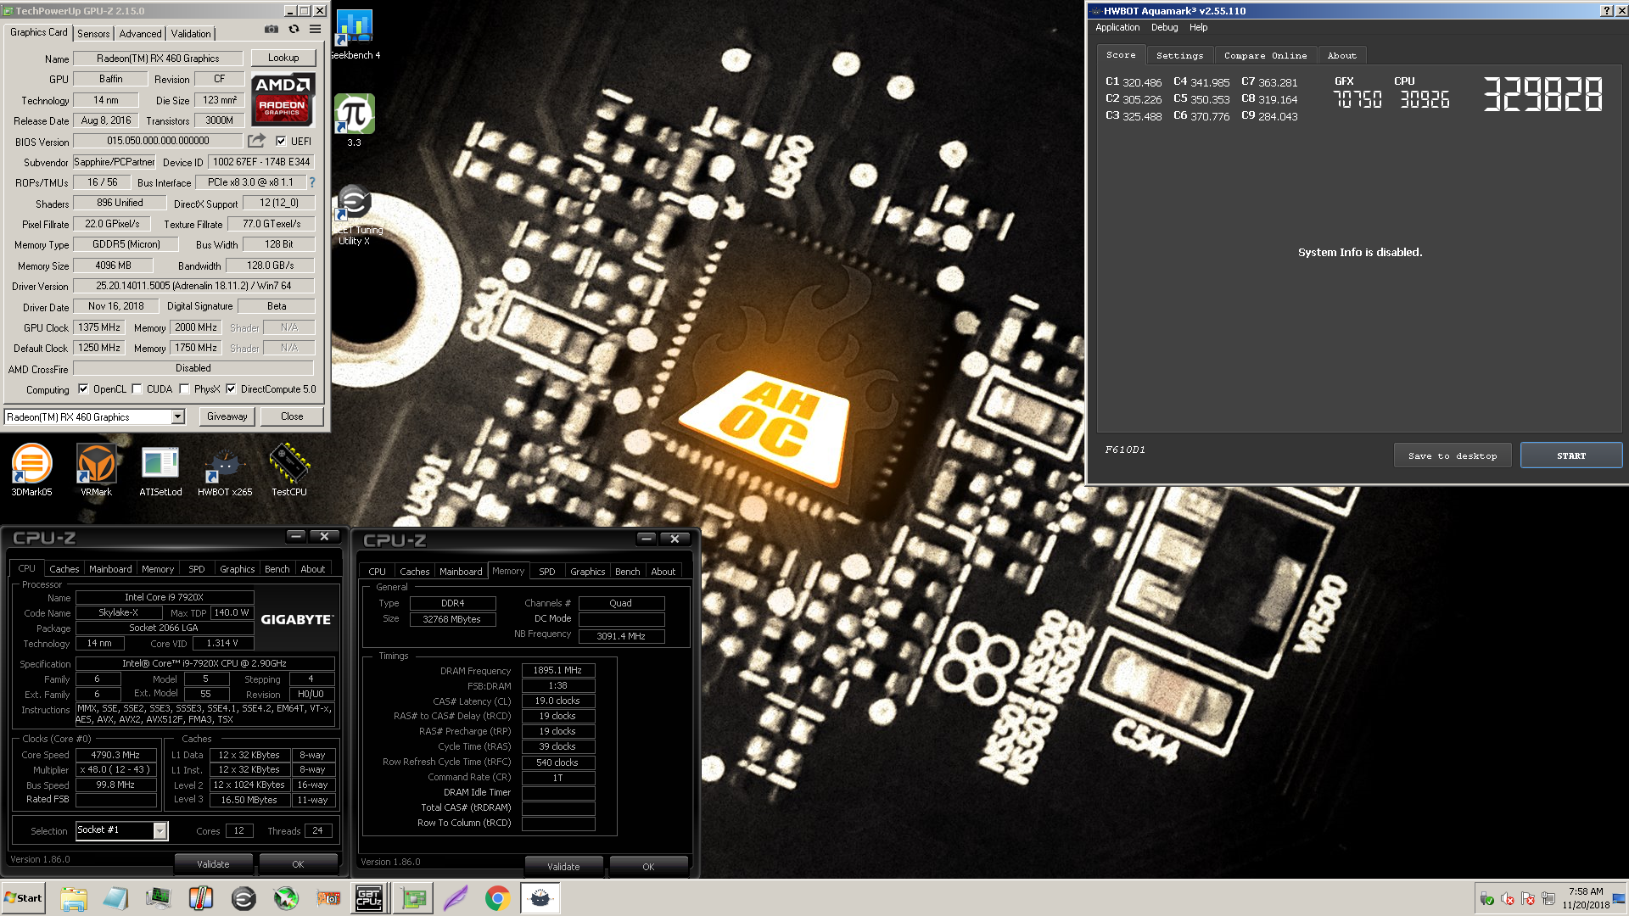
Task: Open the SPD tab in right CPU-Z window
Action: click(x=547, y=572)
